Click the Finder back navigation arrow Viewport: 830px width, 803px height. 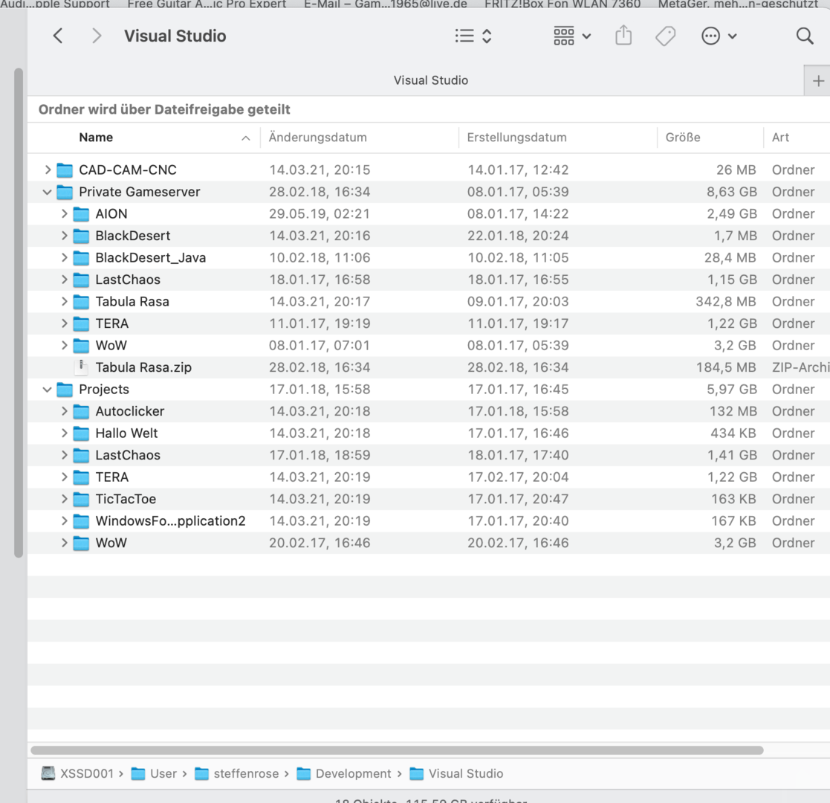pos(59,36)
